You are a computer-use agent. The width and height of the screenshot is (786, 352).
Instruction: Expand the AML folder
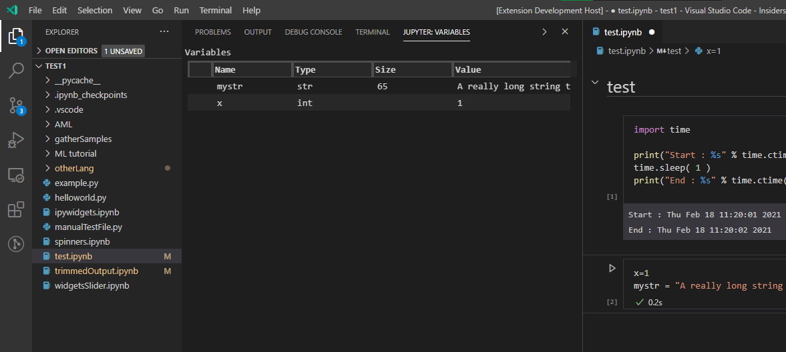point(47,124)
